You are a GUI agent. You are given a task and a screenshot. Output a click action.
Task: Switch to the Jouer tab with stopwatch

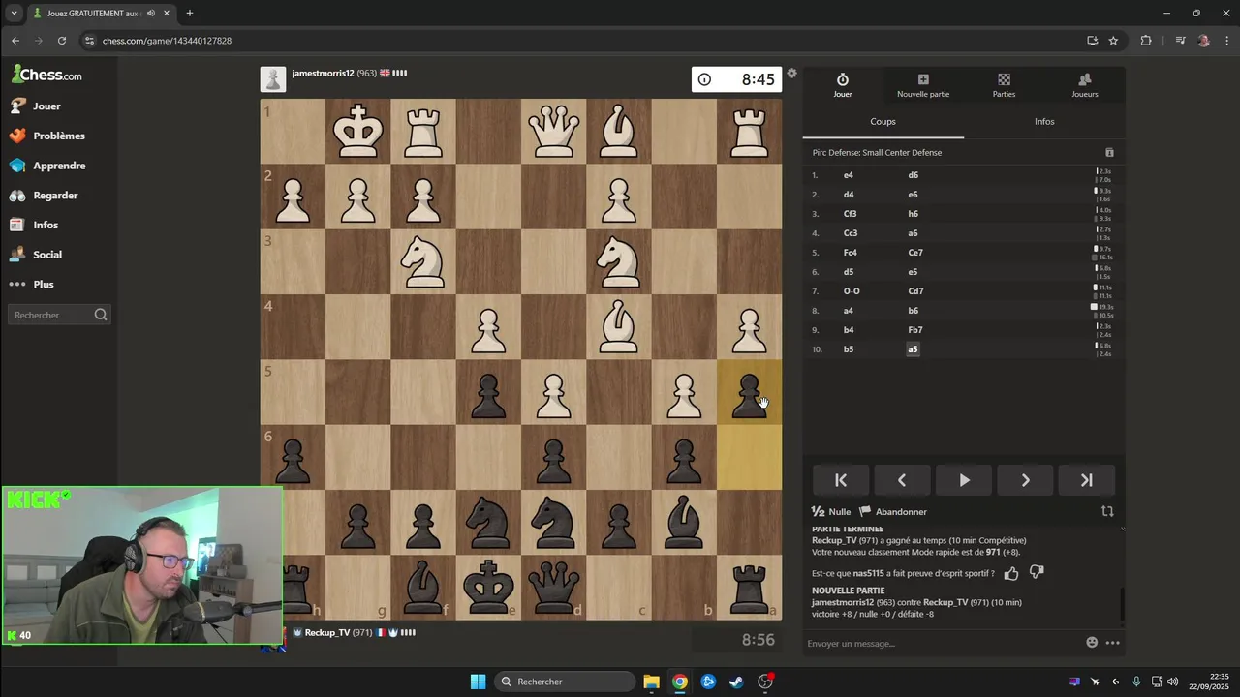(843, 85)
